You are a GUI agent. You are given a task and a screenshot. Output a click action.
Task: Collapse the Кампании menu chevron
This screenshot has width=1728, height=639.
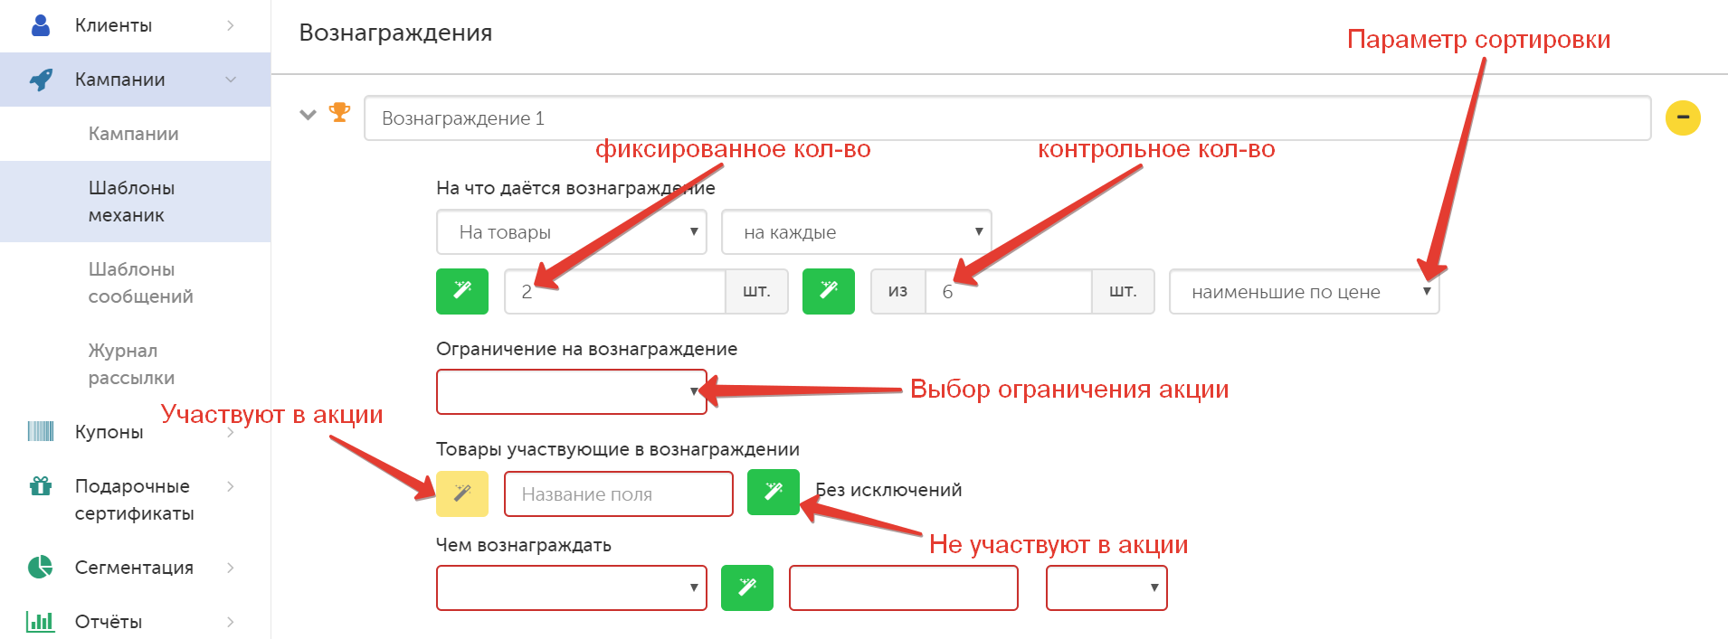(231, 80)
